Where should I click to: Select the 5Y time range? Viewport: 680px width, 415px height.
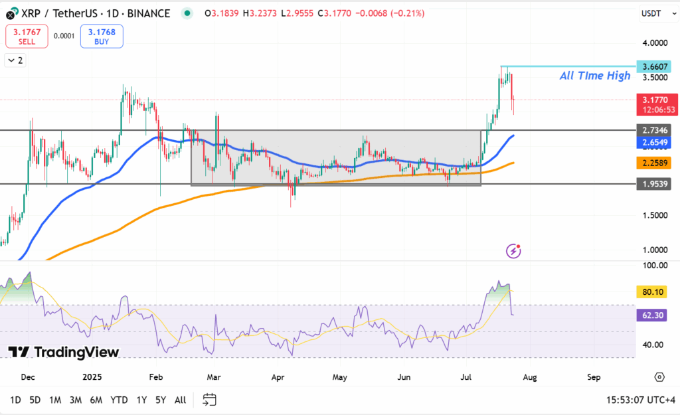pyautogui.click(x=161, y=400)
